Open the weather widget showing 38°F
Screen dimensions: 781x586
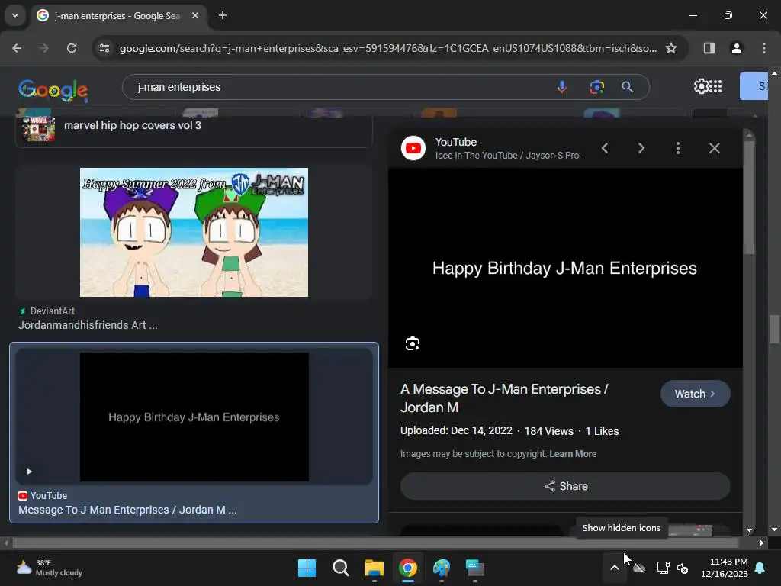point(50,568)
